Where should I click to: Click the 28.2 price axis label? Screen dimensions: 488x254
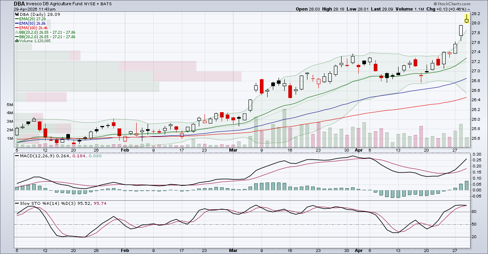tap(476, 13)
